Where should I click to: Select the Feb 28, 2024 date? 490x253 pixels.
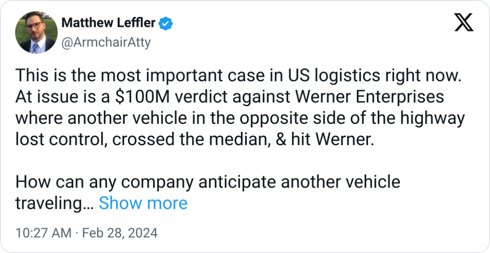tap(120, 233)
